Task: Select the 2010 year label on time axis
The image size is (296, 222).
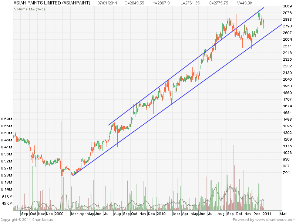Action: [161, 214]
